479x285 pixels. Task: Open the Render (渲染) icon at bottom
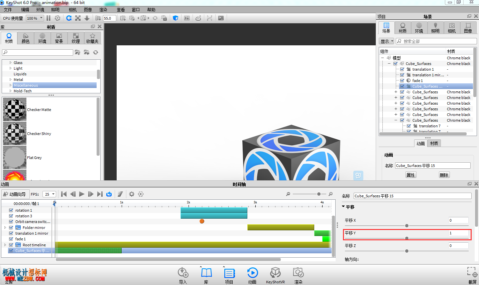point(298,273)
